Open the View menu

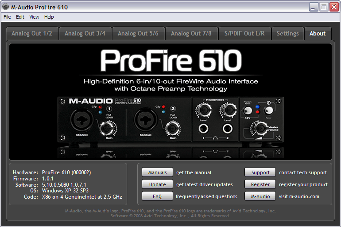pyautogui.click(x=34, y=17)
